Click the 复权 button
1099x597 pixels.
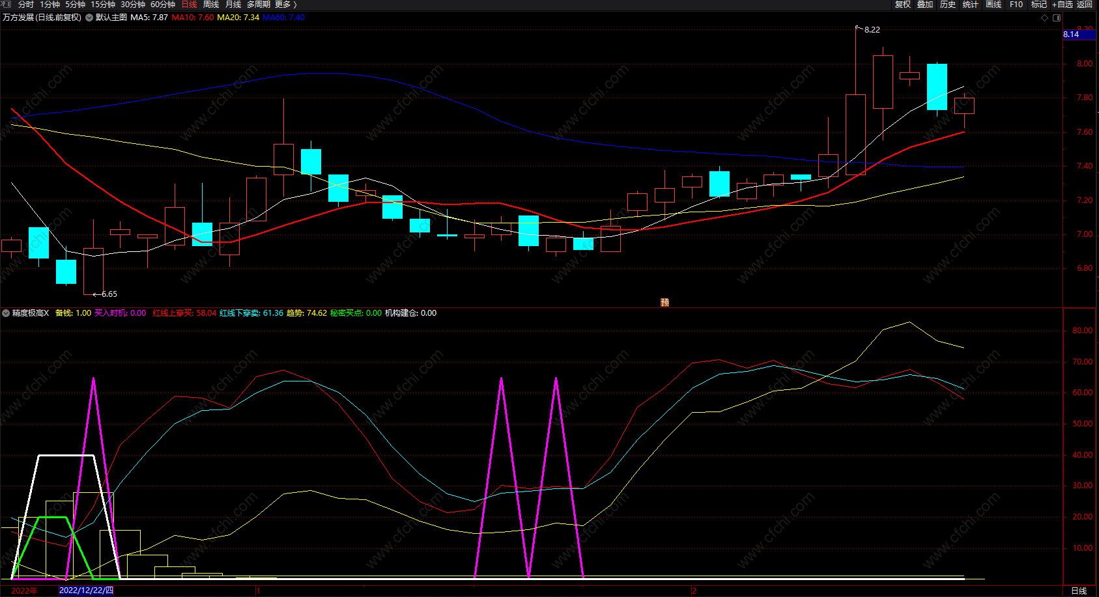pyautogui.click(x=903, y=5)
